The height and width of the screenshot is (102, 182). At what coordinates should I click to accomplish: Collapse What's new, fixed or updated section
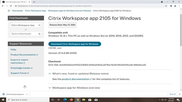tap(78, 74)
